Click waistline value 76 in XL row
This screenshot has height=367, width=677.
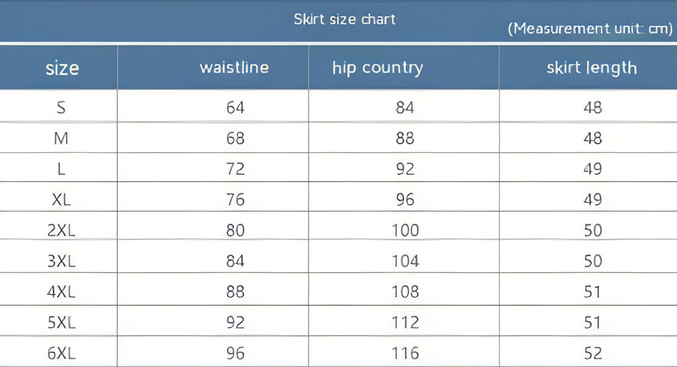click(x=236, y=199)
